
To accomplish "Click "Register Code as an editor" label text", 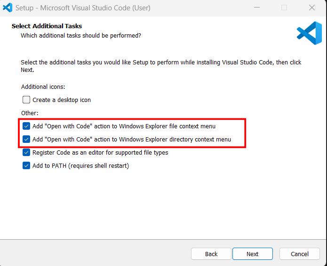I will (100, 153).
